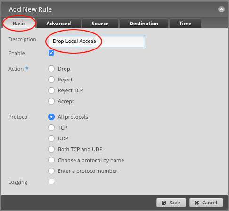Image resolution: width=229 pixels, height=211 pixels.
Task: Open the Destination tab
Action: pyautogui.click(x=144, y=24)
